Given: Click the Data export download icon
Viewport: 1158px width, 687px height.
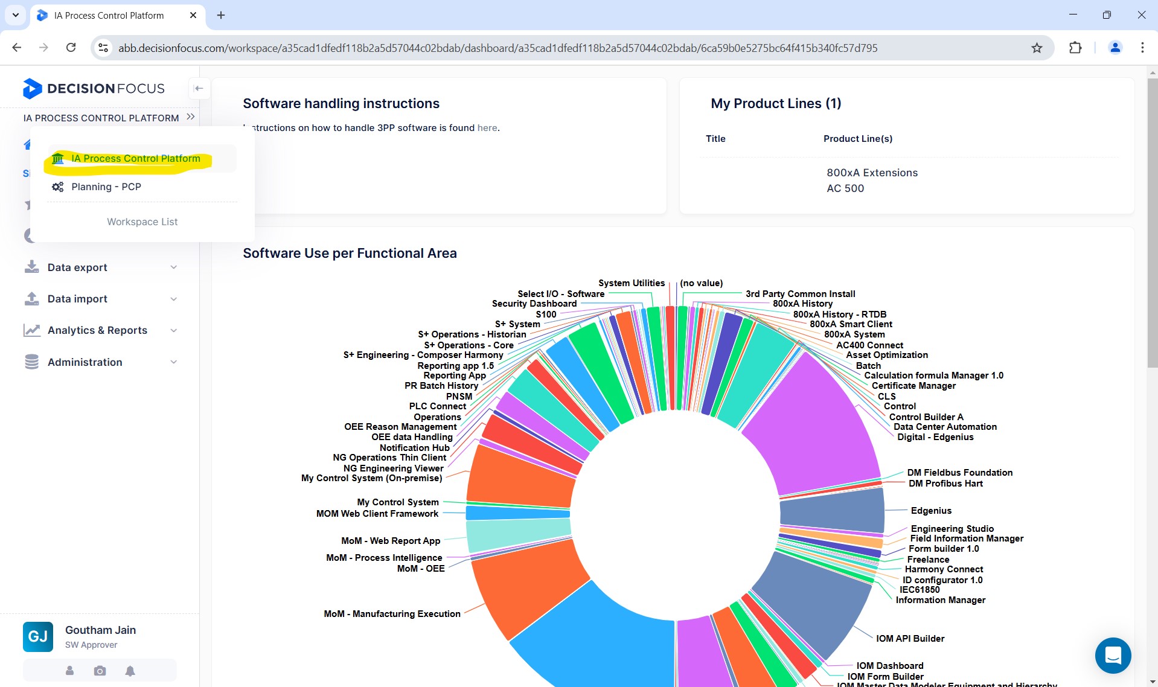Looking at the screenshot, I should click(31, 267).
